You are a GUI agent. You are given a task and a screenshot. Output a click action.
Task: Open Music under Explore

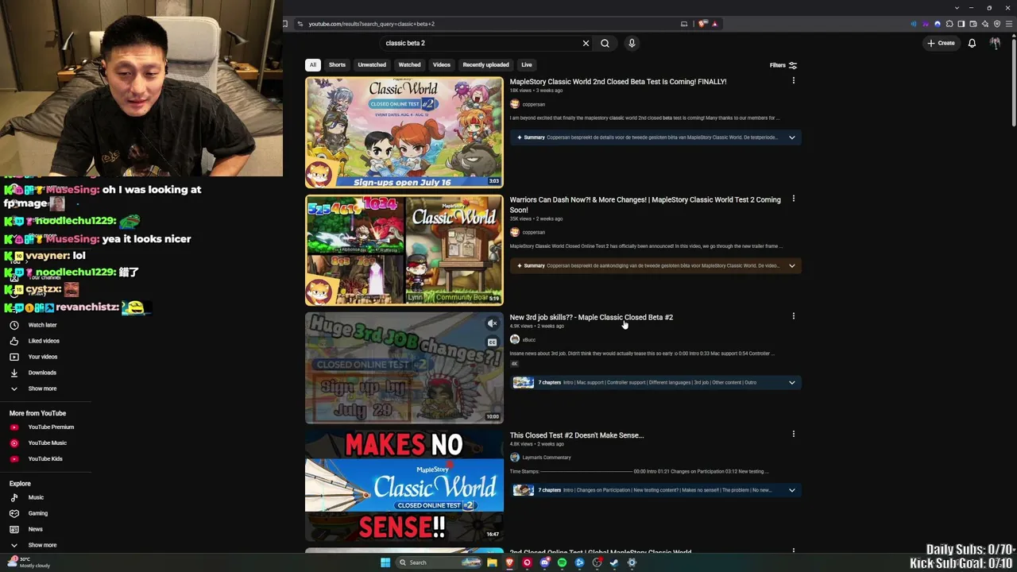pyautogui.click(x=36, y=497)
